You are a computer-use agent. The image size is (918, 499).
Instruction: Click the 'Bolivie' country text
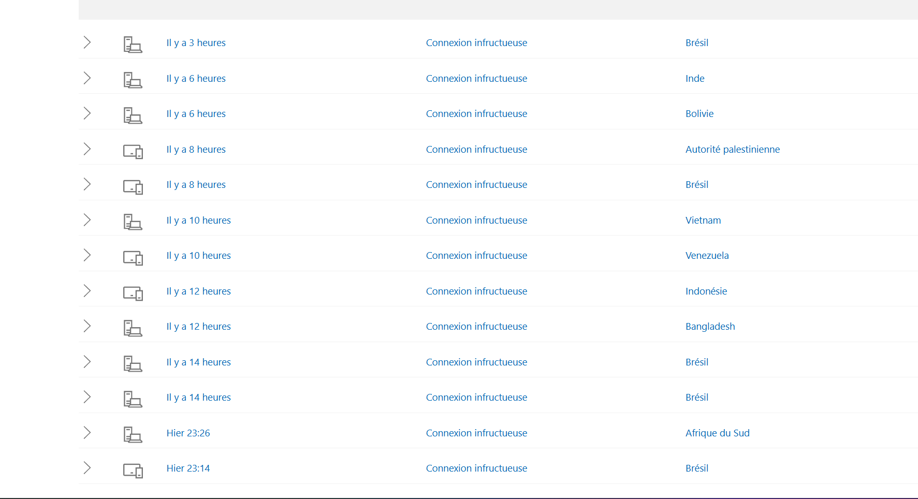pos(700,114)
